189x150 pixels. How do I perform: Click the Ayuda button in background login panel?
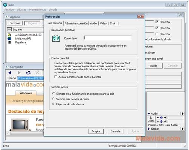154,66
